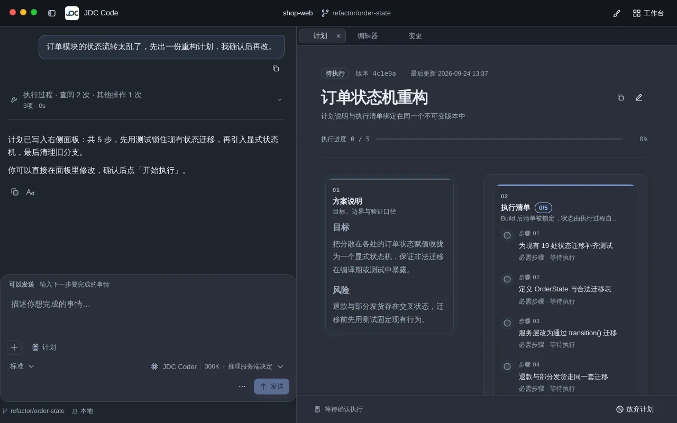The height and width of the screenshot is (423, 677).
Task: Copy the assistant reply text
Action: click(15, 192)
